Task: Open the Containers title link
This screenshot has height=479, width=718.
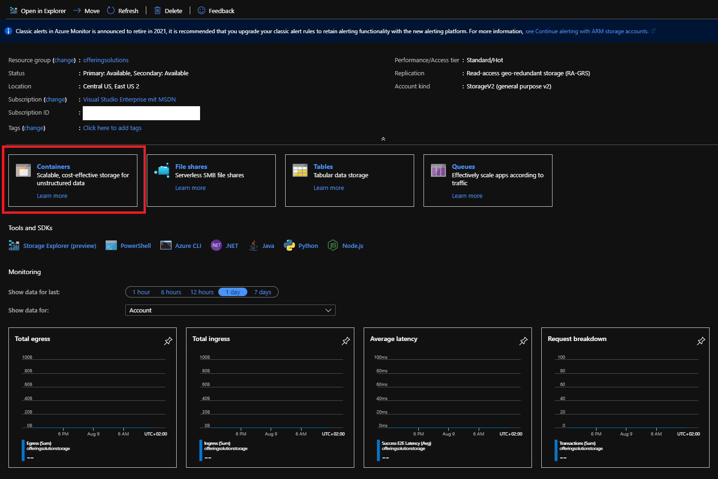Action: [x=53, y=167]
